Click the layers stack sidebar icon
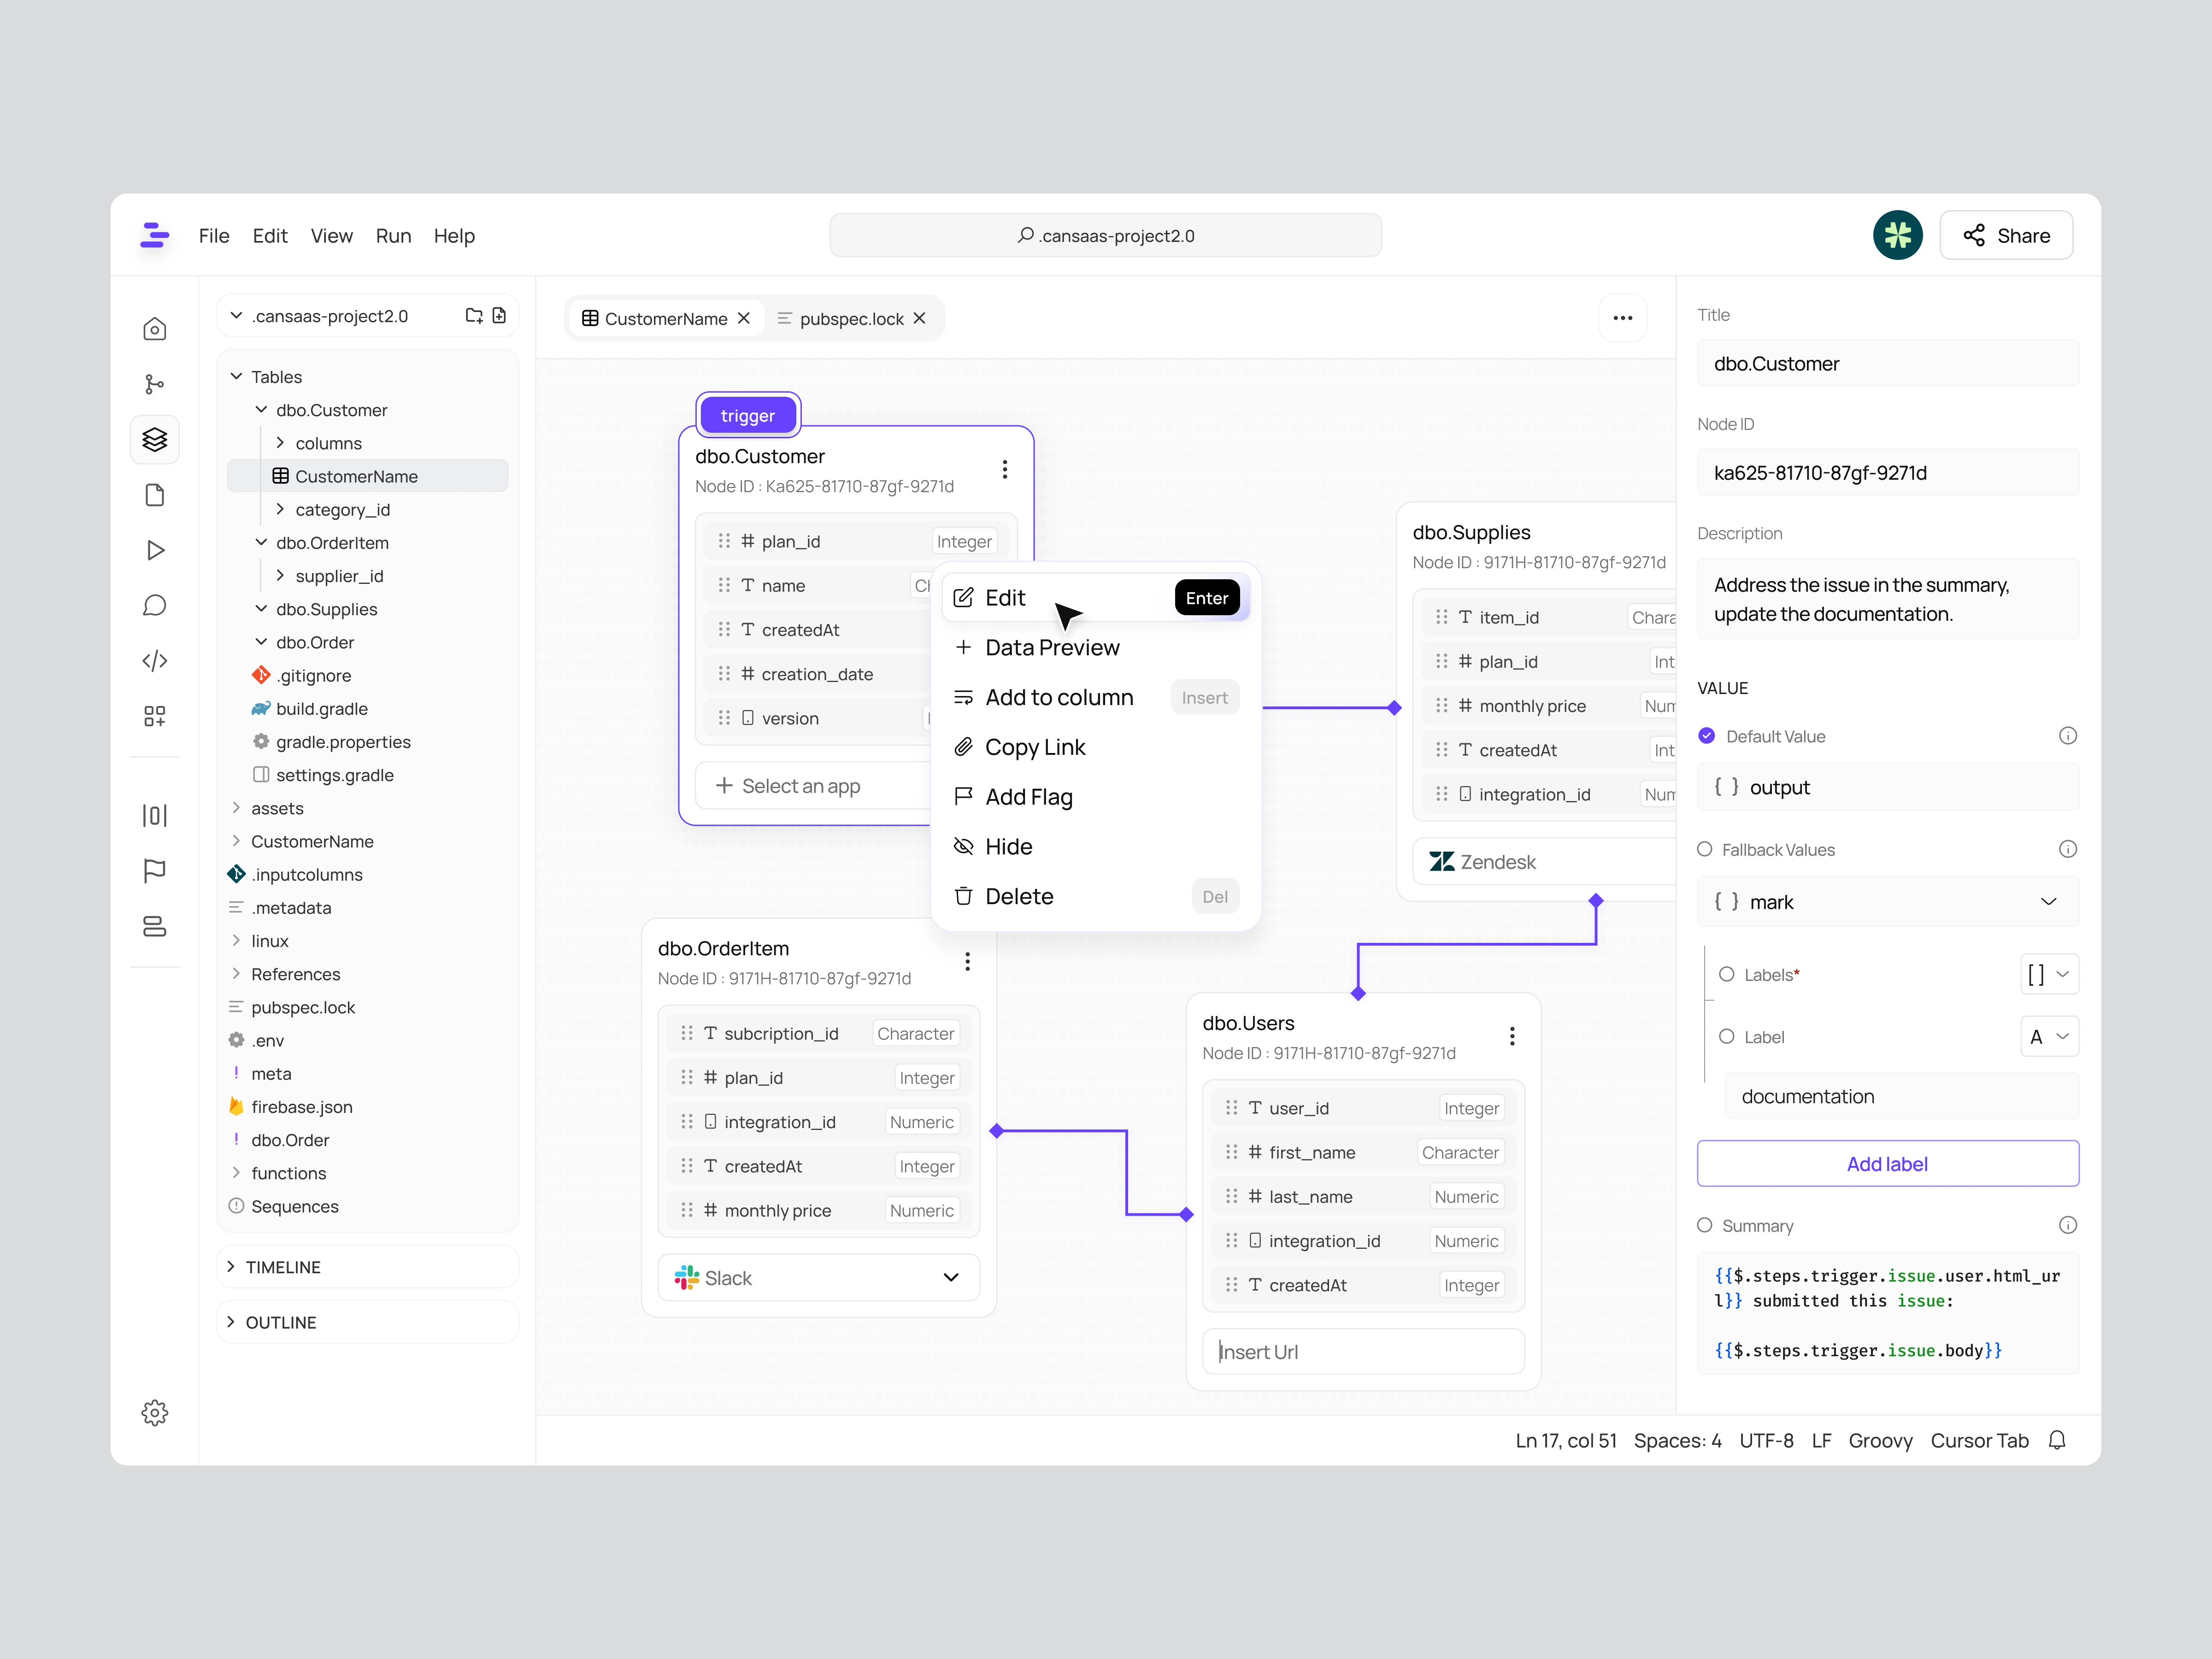The width and height of the screenshot is (2212, 1659). [x=154, y=440]
